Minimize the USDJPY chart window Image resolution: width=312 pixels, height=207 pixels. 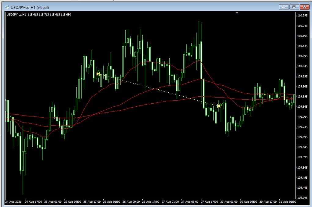pos(284,7)
